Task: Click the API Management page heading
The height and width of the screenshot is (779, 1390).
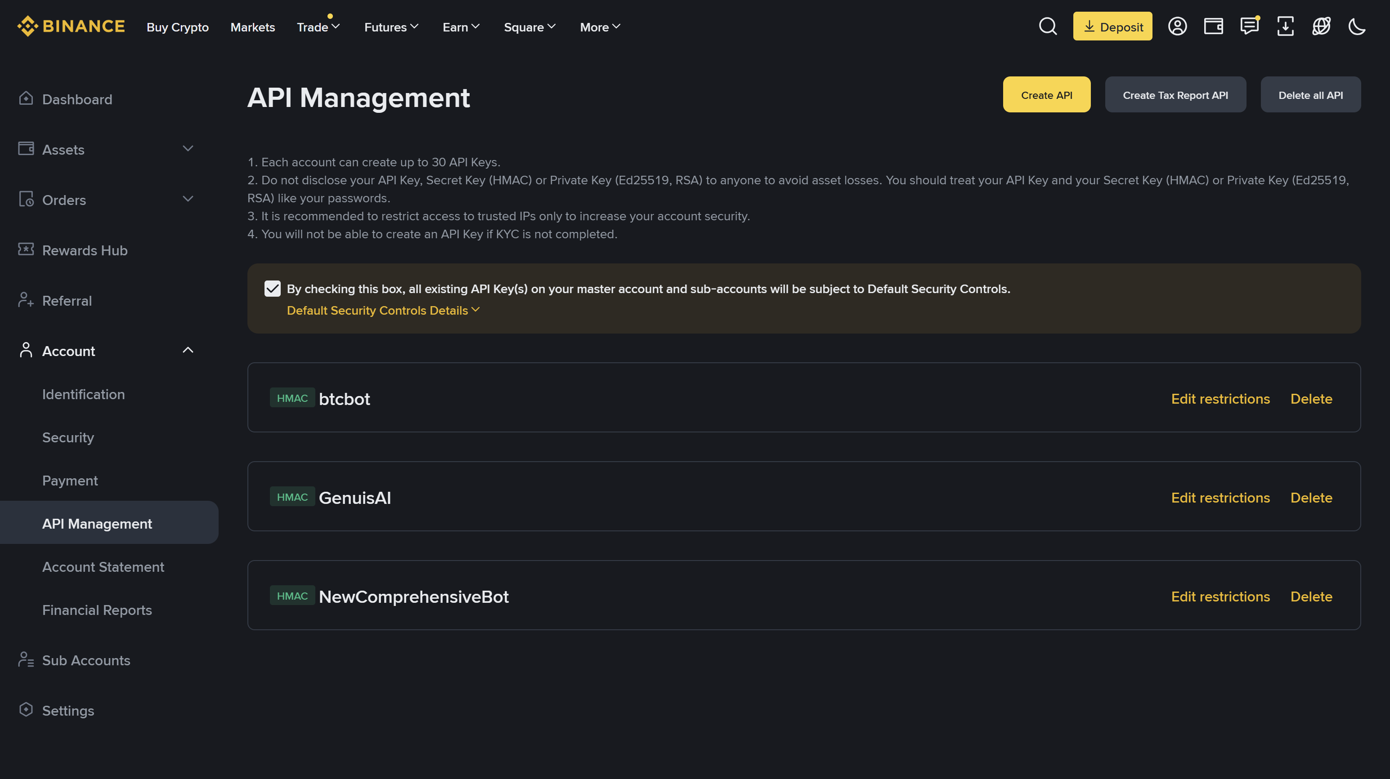Action: [x=358, y=98]
